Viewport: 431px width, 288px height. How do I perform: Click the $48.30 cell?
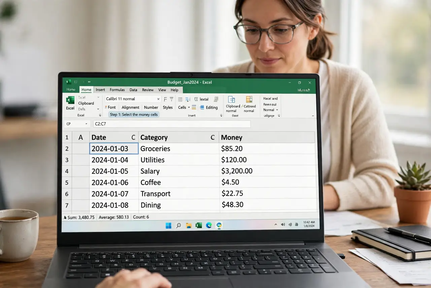[267, 205]
